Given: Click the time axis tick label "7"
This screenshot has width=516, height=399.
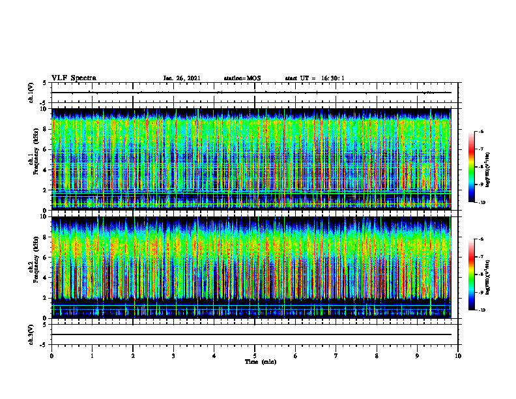Looking at the screenshot, I should [336, 356].
